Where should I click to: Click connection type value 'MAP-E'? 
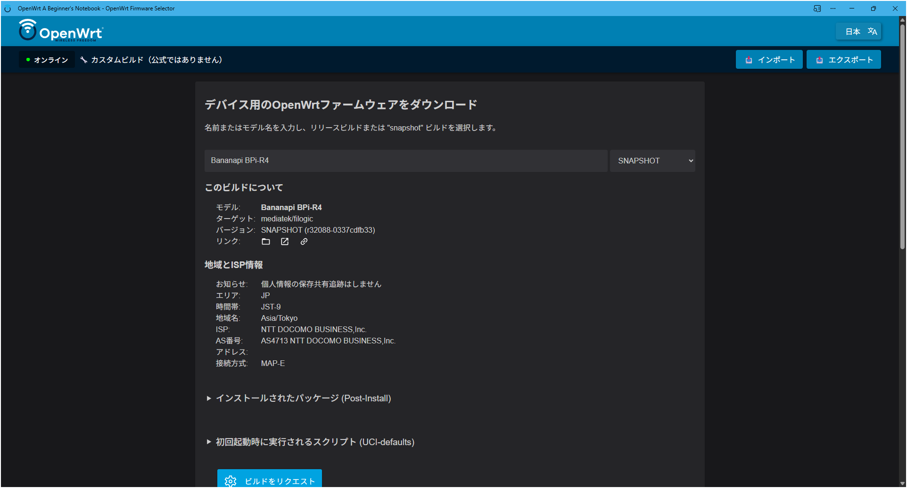point(273,363)
